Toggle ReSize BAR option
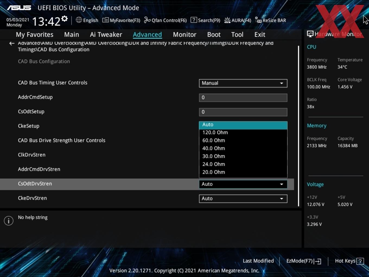 pos(271,20)
